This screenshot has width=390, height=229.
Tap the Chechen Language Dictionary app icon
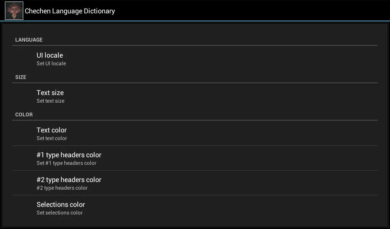coord(14,11)
